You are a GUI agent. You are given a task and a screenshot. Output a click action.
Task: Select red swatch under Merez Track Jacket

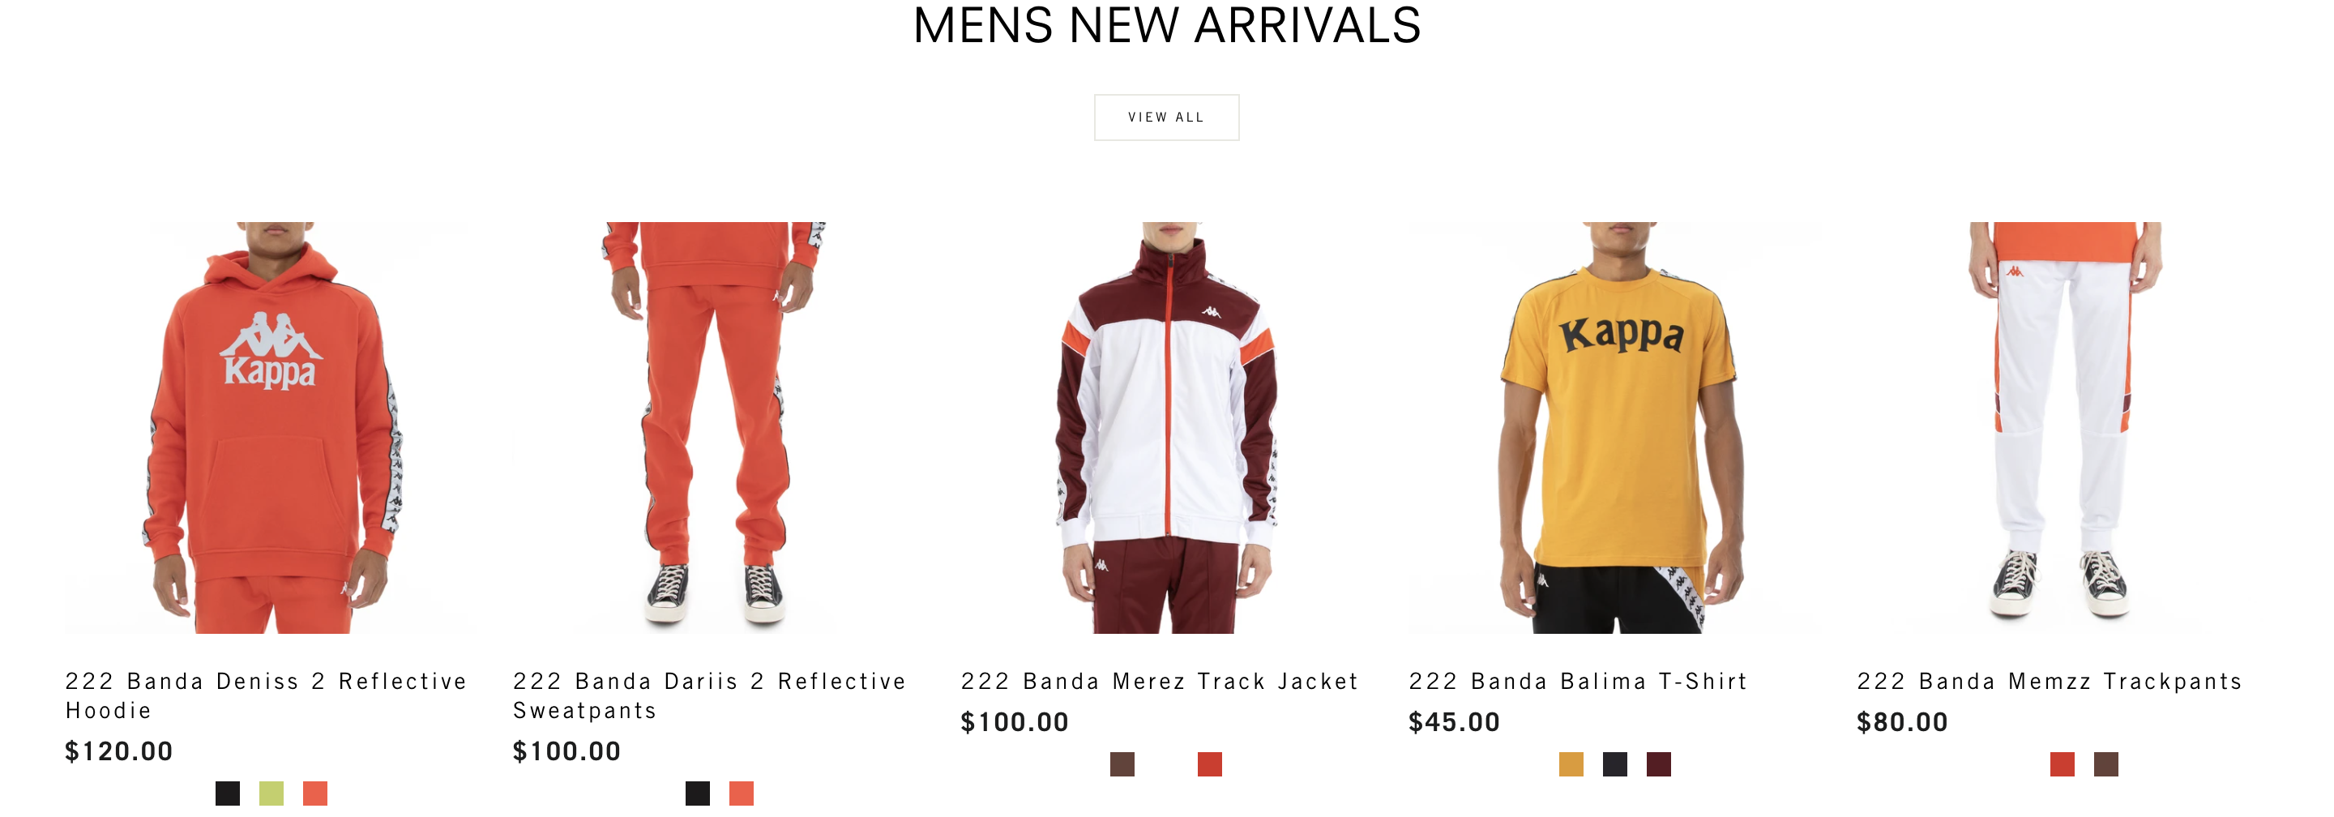coord(1210,764)
